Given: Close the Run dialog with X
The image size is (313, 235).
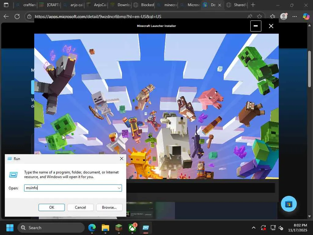Looking at the screenshot, I should pos(122,159).
